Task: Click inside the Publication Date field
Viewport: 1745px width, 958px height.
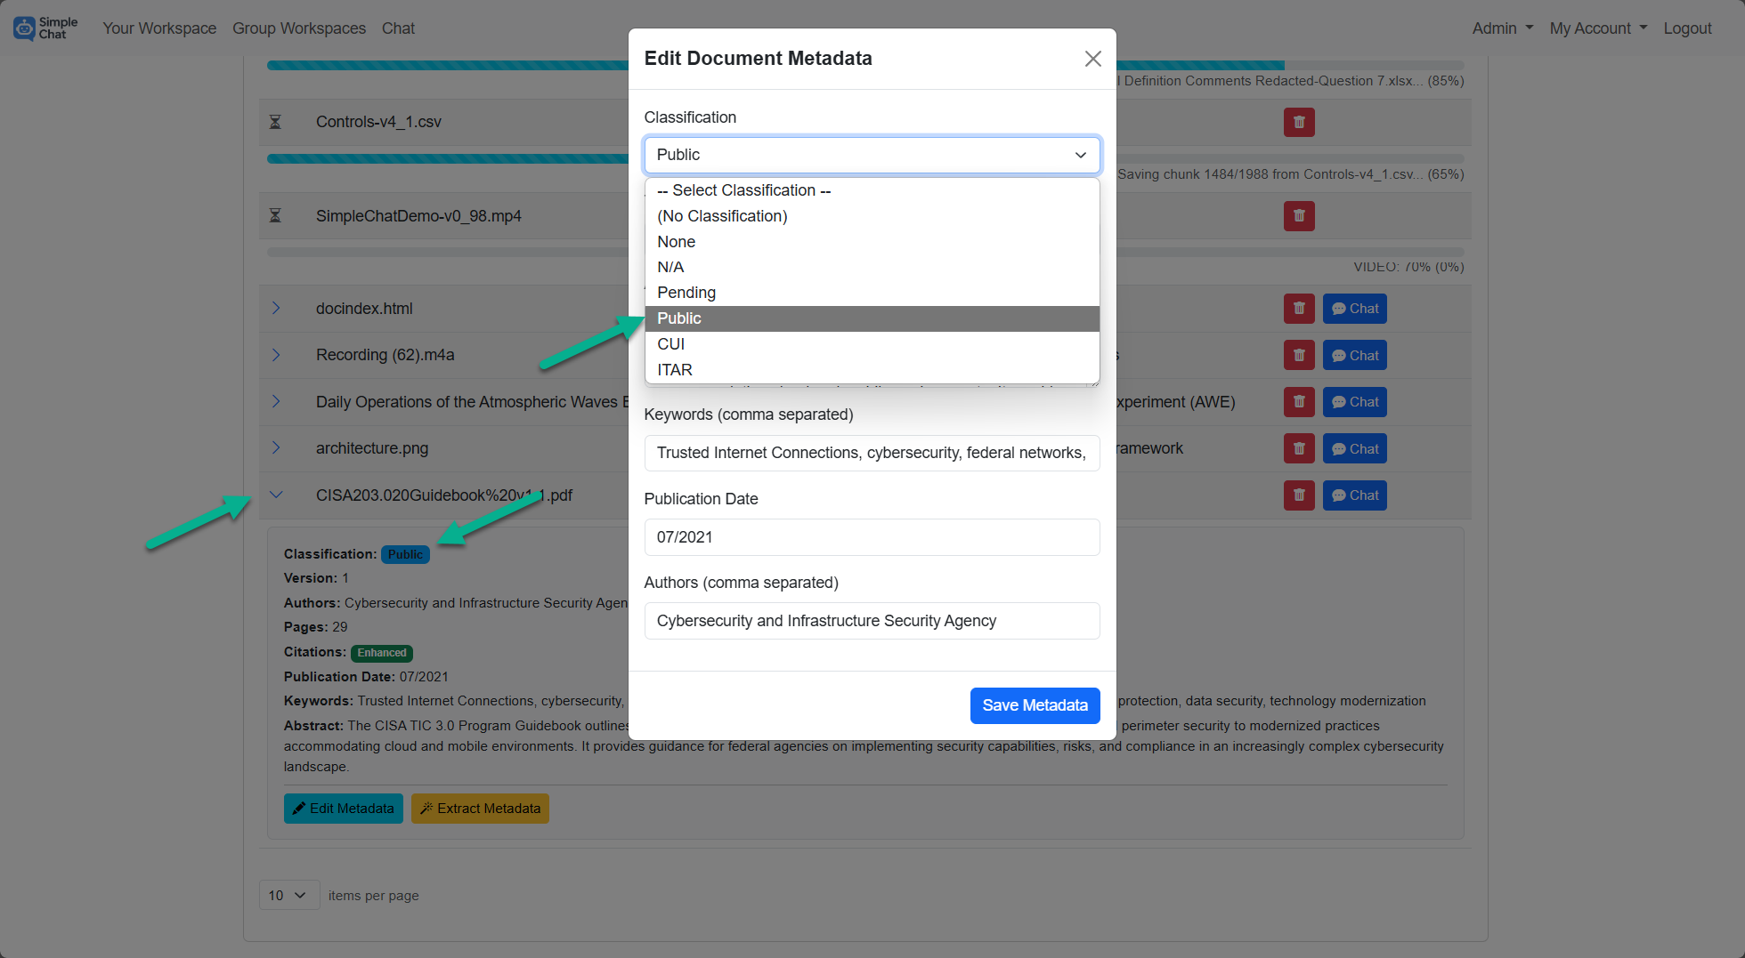Action: (x=872, y=537)
